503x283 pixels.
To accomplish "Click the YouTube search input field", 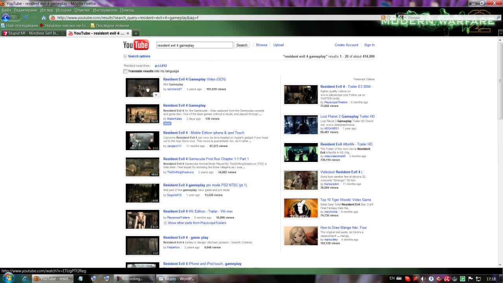I will pos(195,45).
